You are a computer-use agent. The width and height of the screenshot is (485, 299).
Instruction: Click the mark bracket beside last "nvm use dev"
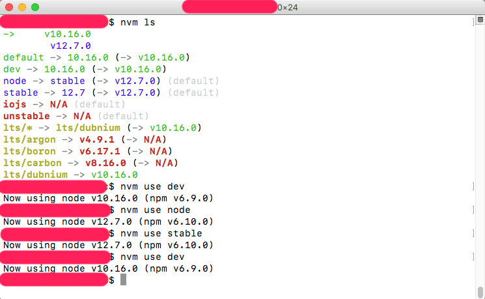pyautogui.click(x=472, y=257)
